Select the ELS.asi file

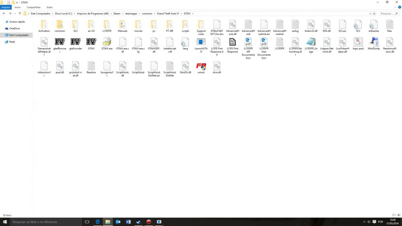click(342, 26)
